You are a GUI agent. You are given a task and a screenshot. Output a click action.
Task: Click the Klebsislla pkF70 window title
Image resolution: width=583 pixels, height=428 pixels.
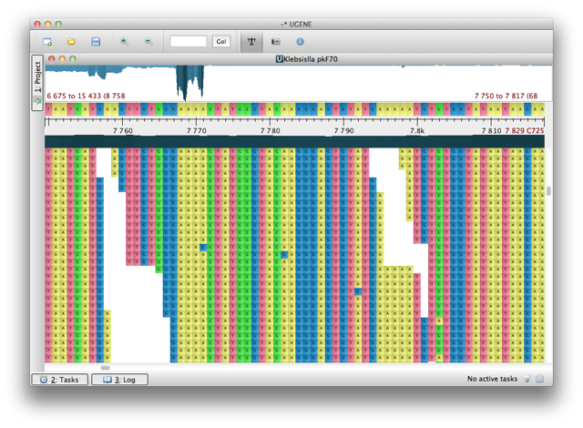click(x=311, y=59)
